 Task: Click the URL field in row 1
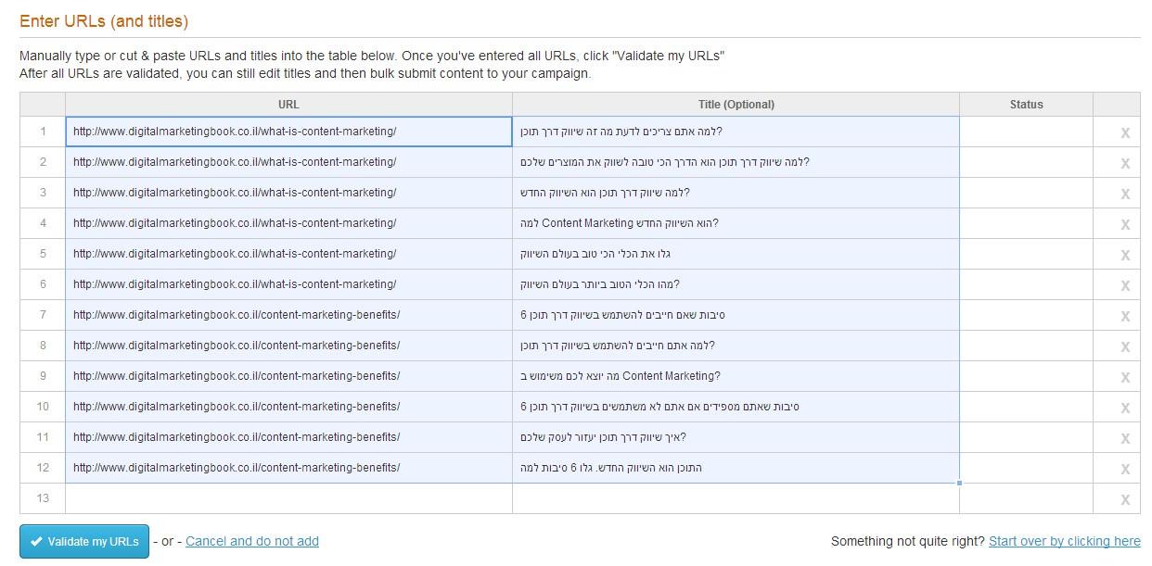tap(288, 132)
